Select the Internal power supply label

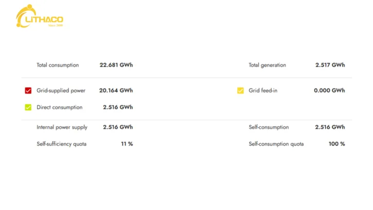tap(62, 127)
